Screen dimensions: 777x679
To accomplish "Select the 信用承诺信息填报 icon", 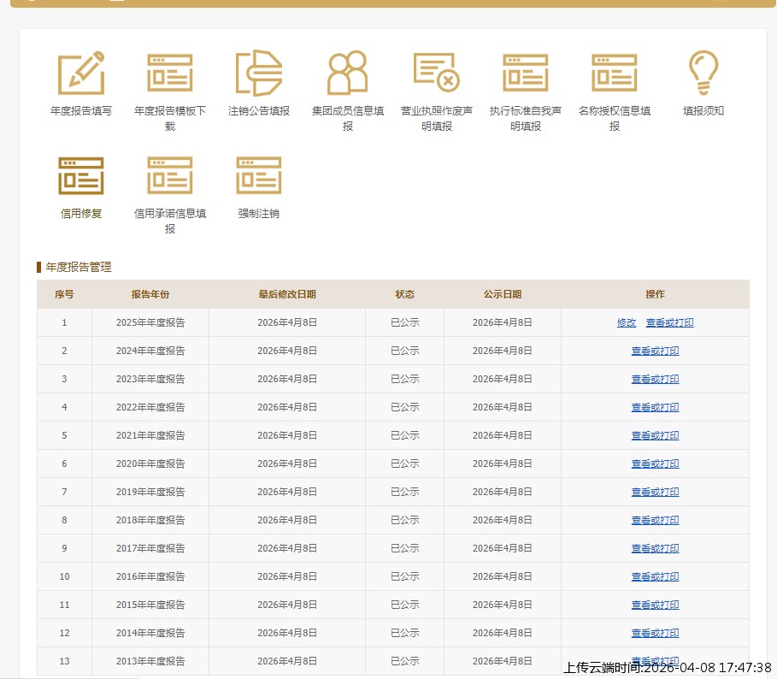I will [x=169, y=176].
